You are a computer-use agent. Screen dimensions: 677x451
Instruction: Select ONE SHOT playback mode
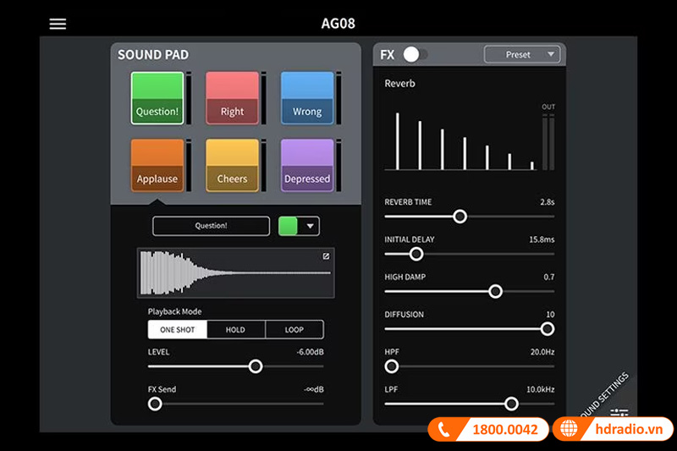(178, 330)
